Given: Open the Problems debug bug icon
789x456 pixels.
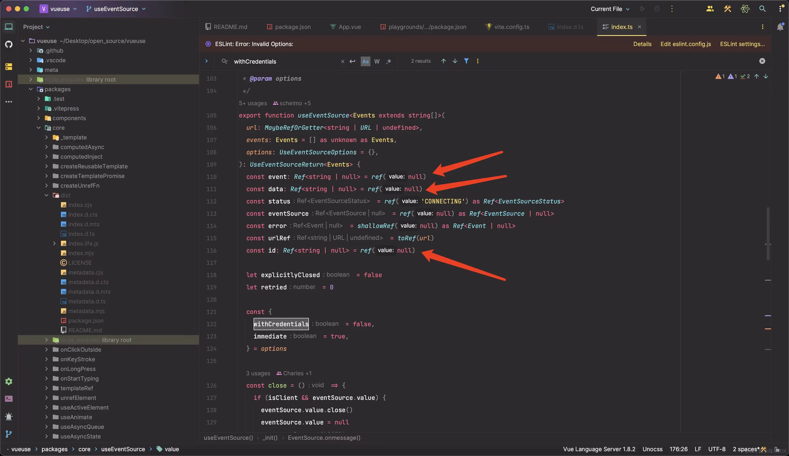Looking at the screenshot, I should coord(9,416).
